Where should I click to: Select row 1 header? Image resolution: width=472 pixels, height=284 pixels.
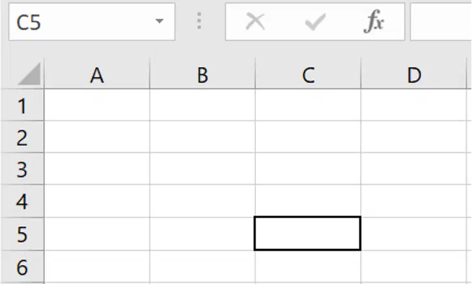(22, 105)
